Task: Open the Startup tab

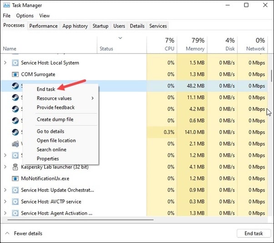Action: point(100,26)
